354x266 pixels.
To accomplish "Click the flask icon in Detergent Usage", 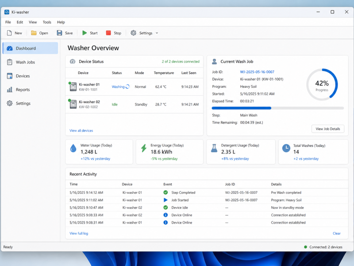I will coord(214,148).
